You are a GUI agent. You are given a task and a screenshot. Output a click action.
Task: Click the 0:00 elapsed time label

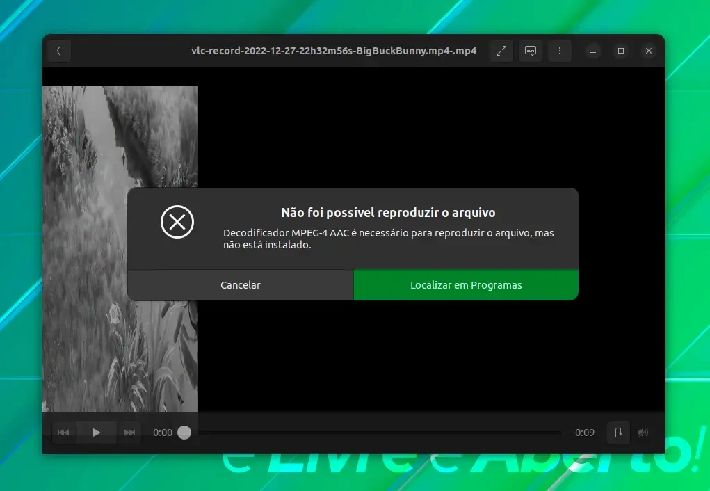point(163,433)
